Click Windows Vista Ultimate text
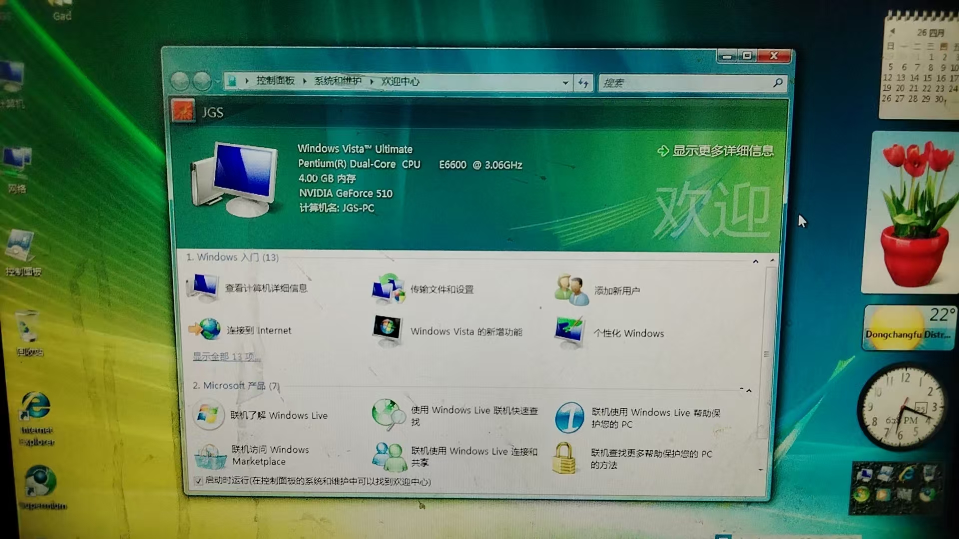Image resolution: width=959 pixels, height=539 pixels. pos(355,149)
